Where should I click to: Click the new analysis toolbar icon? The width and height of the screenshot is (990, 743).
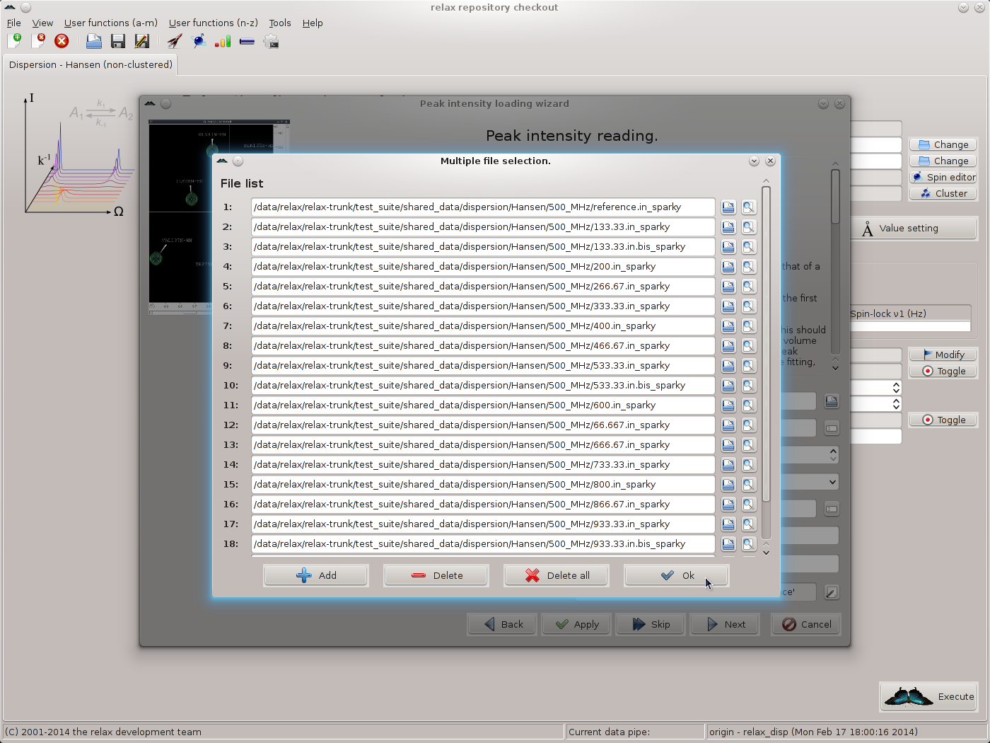(x=14, y=41)
